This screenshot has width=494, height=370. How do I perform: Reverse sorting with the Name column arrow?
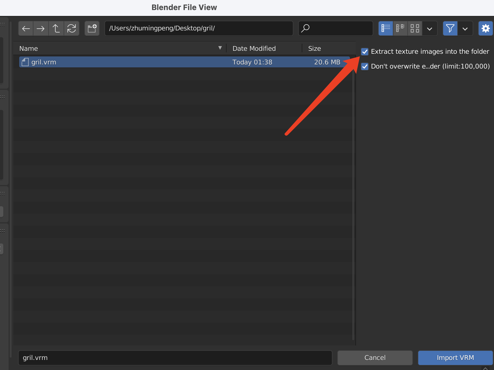coord(220,48)
